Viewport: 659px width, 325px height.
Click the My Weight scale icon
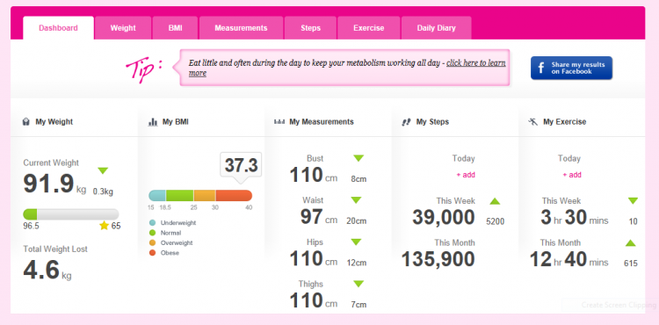click(26, 122)
